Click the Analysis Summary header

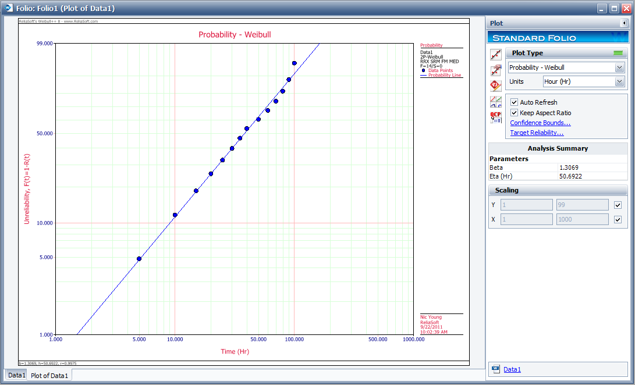tap(558, 148)
